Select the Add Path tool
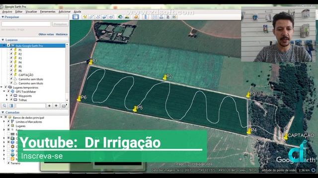Screen dimensions: 318x178 click(x=98, y=17)
